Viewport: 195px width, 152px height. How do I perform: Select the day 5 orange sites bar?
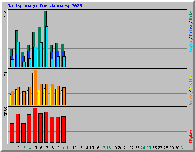coord(35,87)
